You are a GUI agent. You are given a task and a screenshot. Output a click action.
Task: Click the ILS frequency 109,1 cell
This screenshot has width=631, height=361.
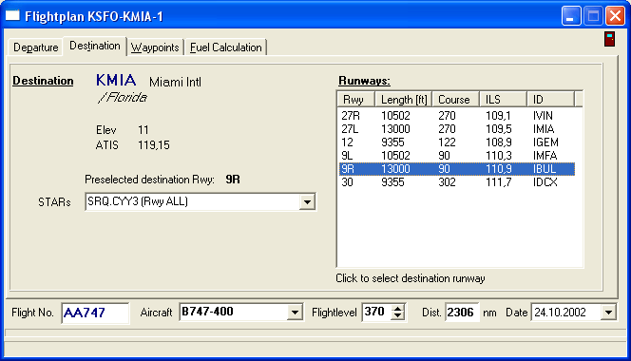(498, 116)
